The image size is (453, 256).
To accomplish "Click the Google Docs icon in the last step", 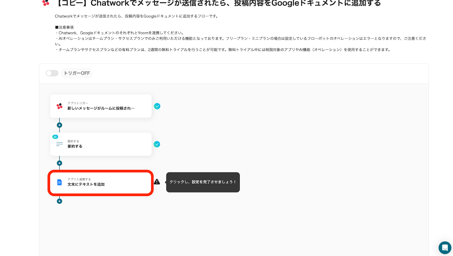I will pyautogui.click(x=59, y=182).
